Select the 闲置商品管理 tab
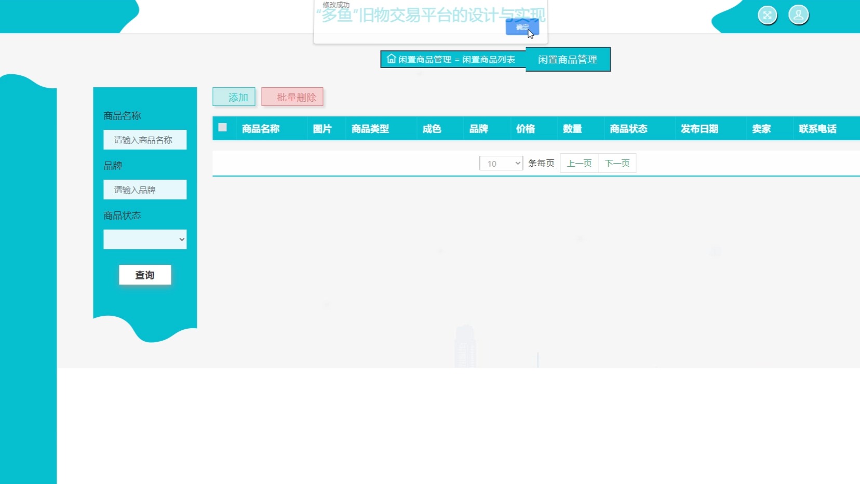 pos(568,59)
